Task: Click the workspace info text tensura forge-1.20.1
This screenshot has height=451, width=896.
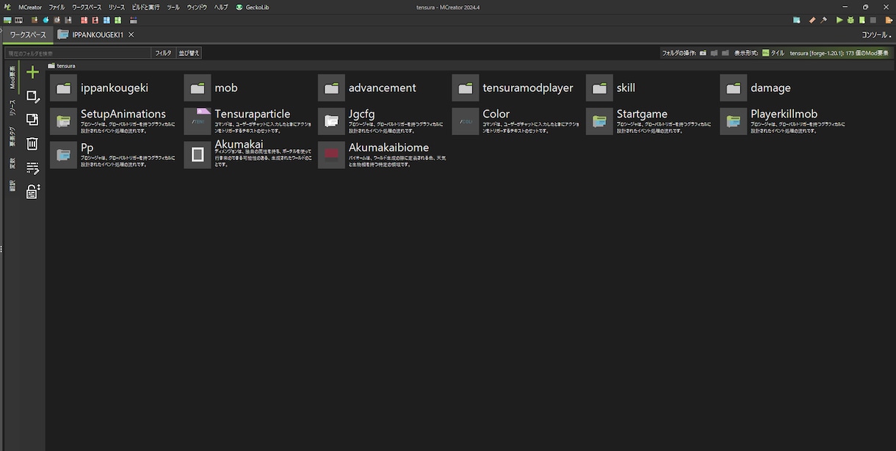Action: 839,53
